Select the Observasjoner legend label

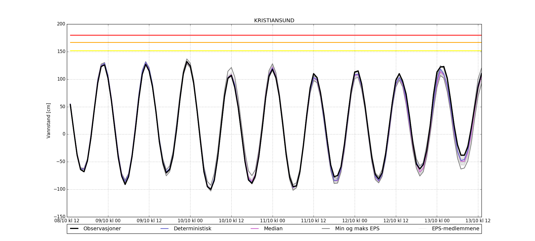click(102, 229)
